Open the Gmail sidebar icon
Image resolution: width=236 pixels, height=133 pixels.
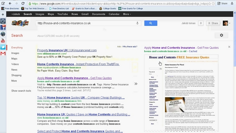[x=3, y=54]
